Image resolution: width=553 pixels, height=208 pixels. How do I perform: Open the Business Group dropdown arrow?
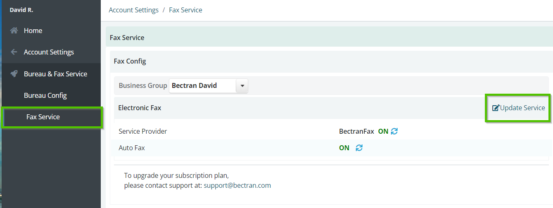[242, 86]
